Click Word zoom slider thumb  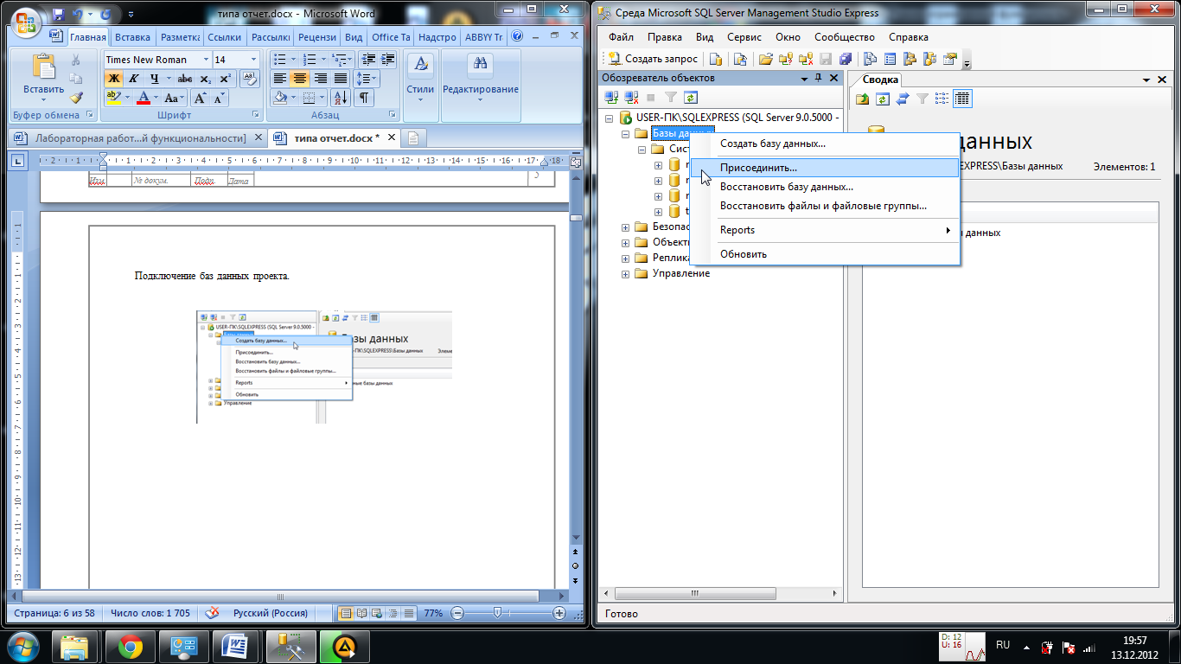(x=497, y=612)
